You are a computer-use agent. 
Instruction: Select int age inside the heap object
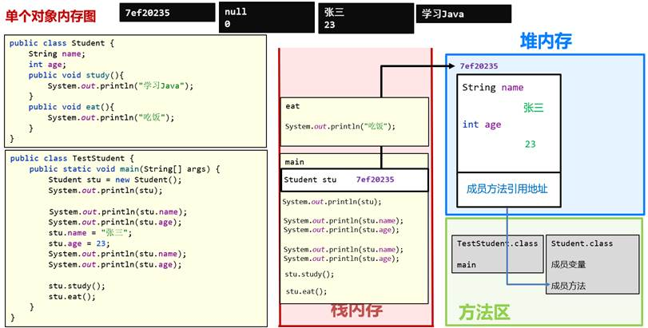click(482, 124)
